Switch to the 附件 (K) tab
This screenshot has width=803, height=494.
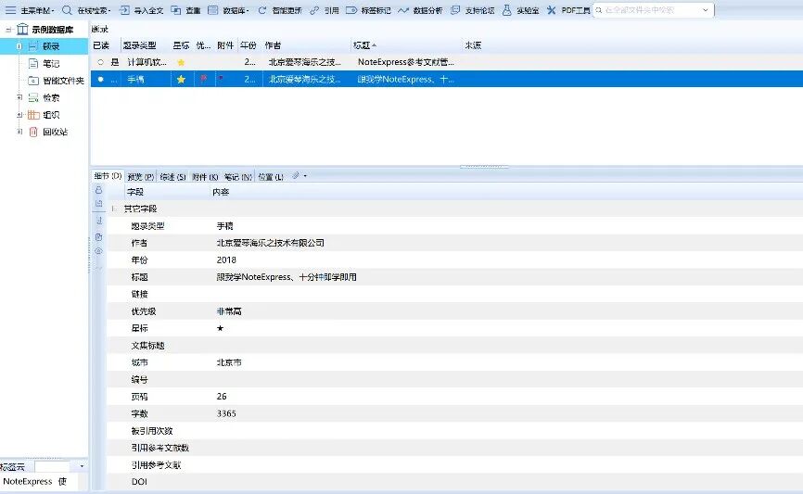pos(205,177)
